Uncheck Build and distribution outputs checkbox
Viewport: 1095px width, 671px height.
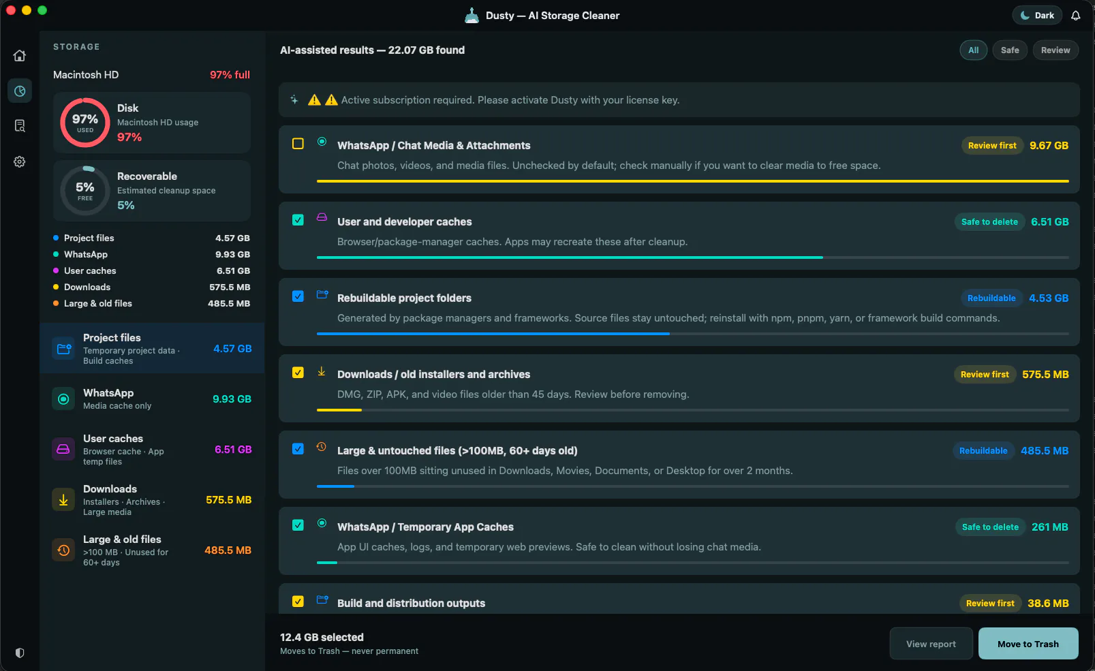coord(298,602)
